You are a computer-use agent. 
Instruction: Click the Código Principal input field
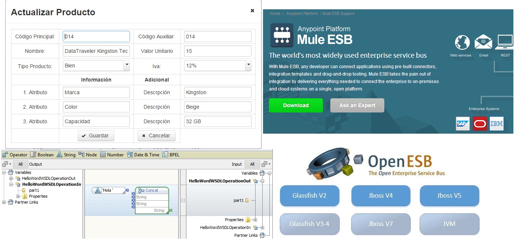[96, 36]
